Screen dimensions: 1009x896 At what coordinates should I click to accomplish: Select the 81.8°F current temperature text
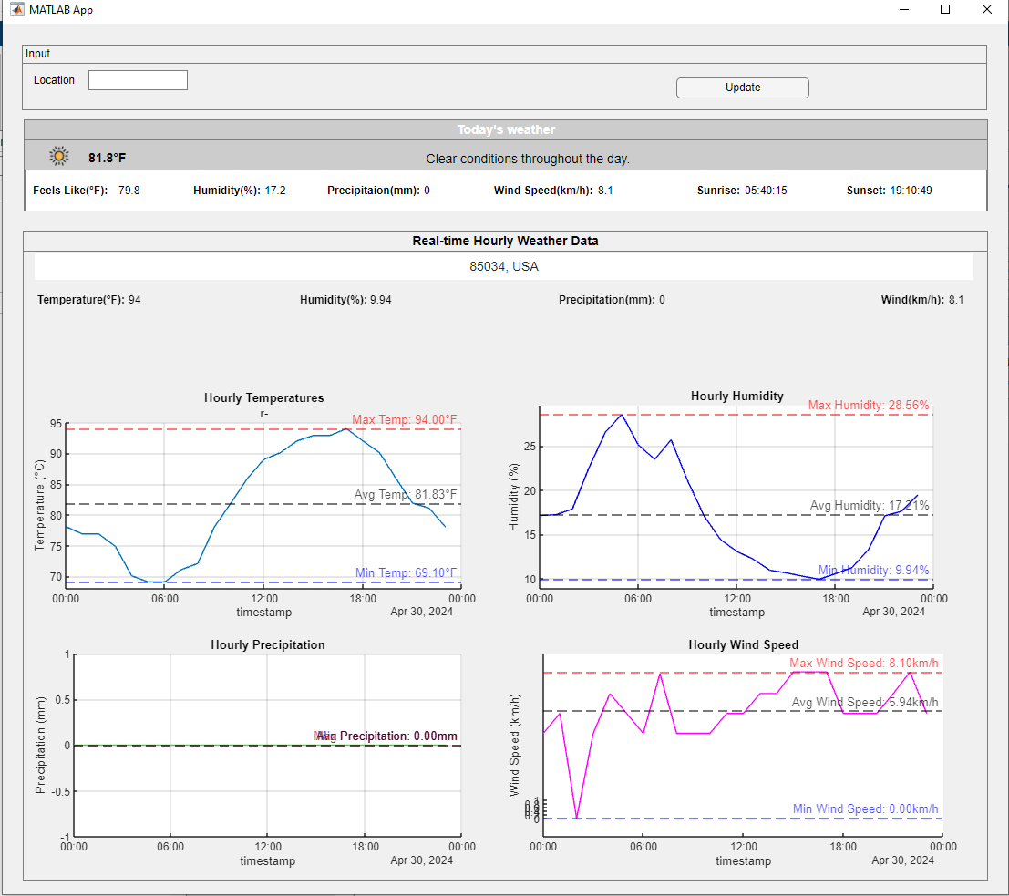(107, 158)
